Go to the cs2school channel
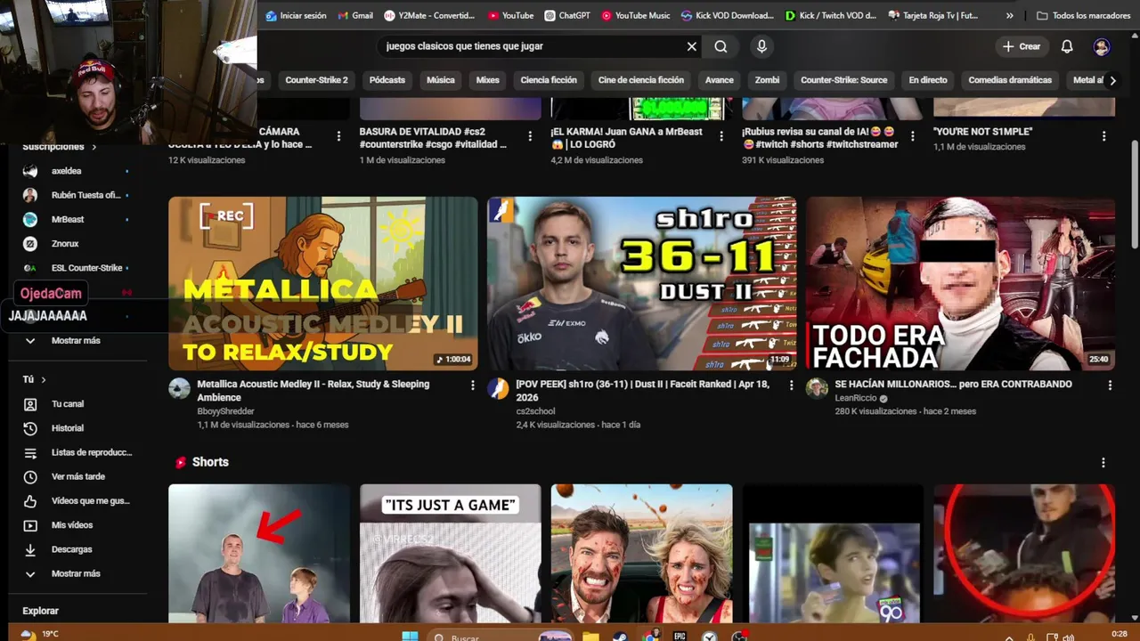The height and width of the screenshot is (641, 1140). (x=535, y=411)
